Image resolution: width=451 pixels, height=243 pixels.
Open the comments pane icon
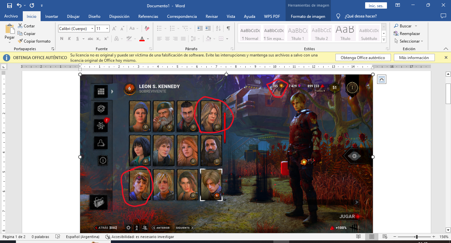click(443, 16)
